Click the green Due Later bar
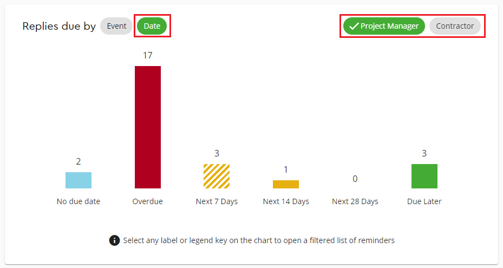This screenshot has height=268, width=503. 424,176
